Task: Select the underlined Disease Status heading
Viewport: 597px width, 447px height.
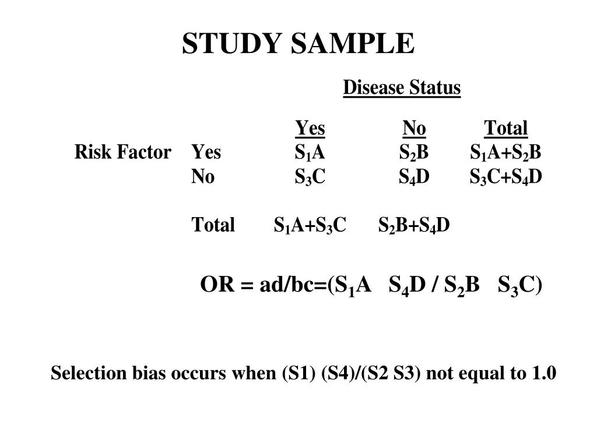Action: tap(402, 87)
